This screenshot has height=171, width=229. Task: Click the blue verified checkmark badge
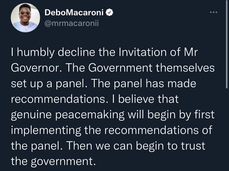click(x=109, y=12)
